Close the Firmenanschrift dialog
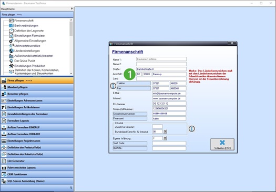 (232, 43)
